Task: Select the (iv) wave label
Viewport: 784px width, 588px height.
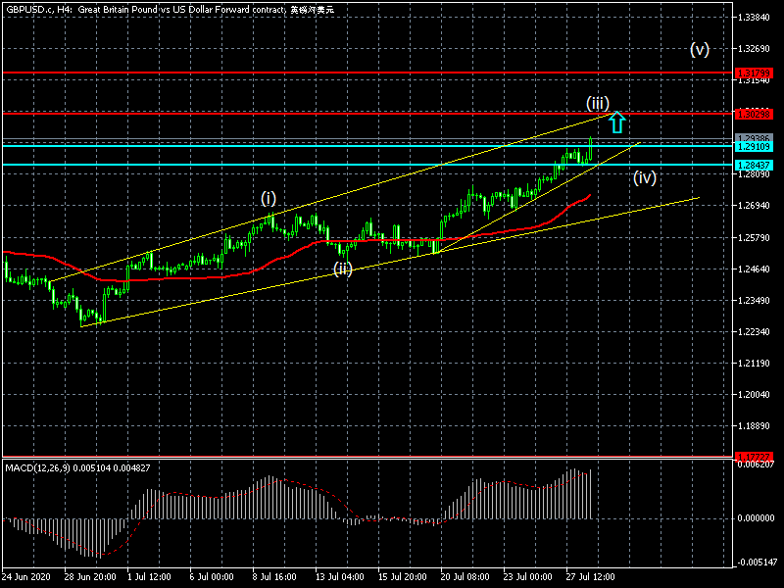Action: 645,177
